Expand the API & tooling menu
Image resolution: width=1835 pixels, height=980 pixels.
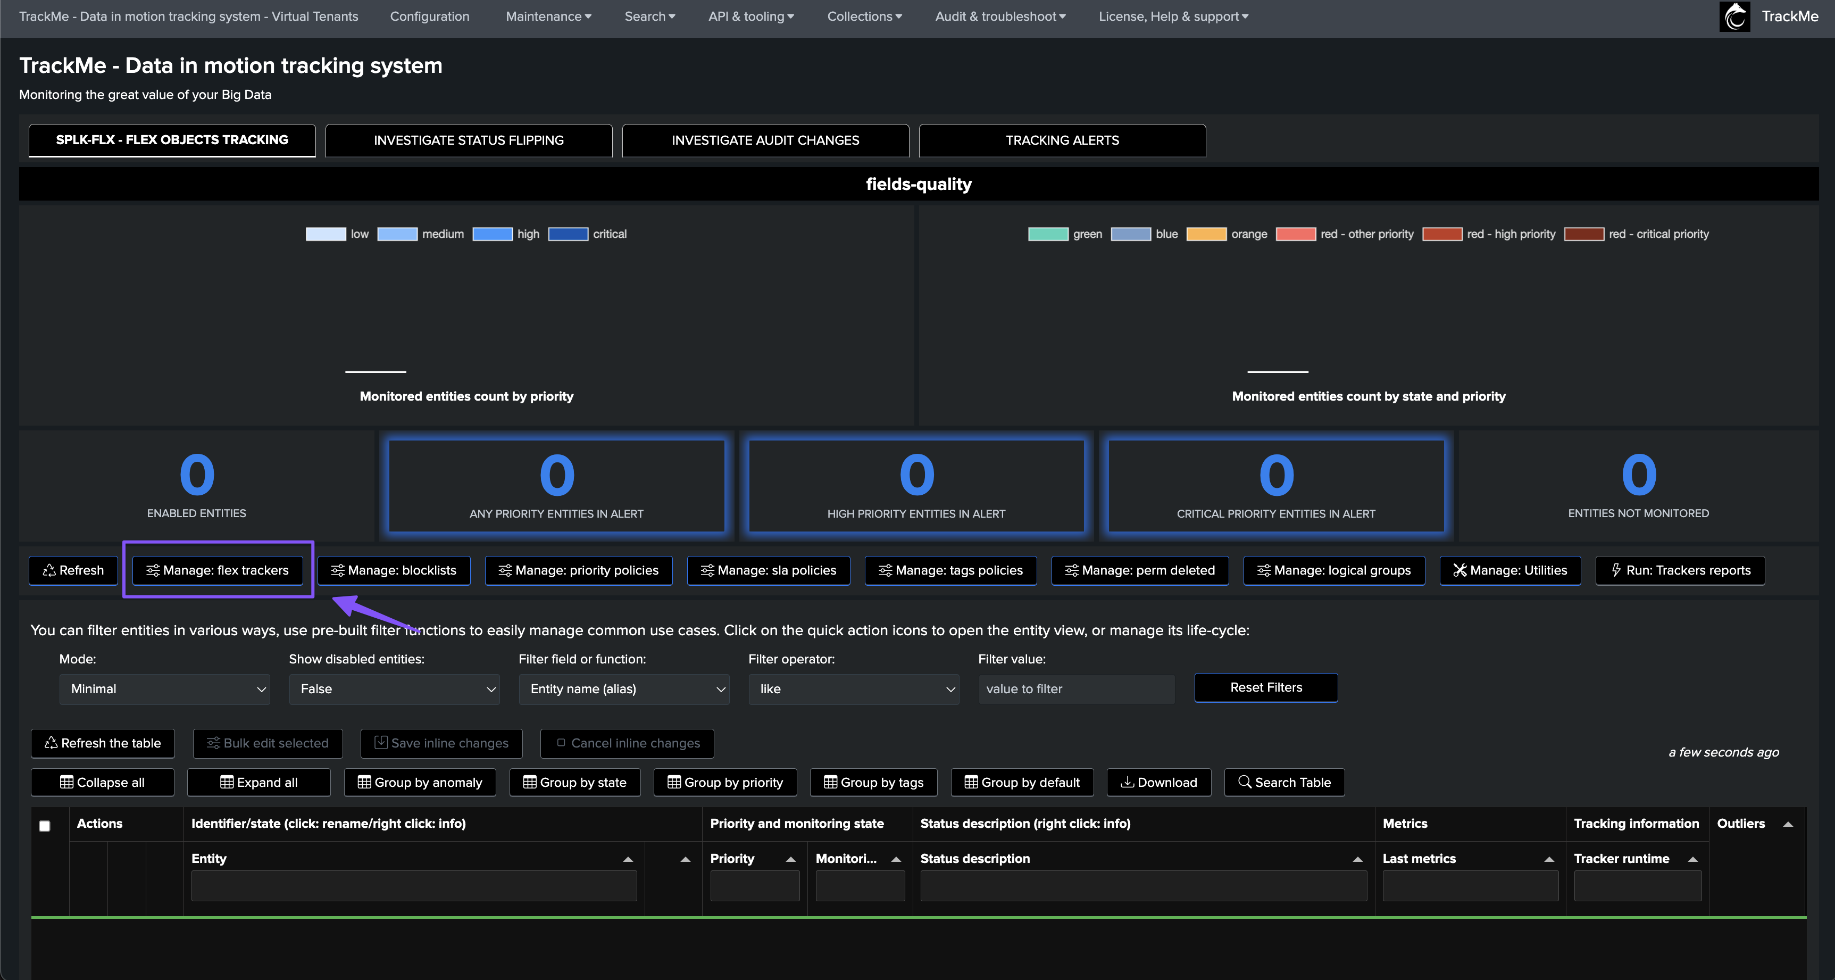[751, 16]
